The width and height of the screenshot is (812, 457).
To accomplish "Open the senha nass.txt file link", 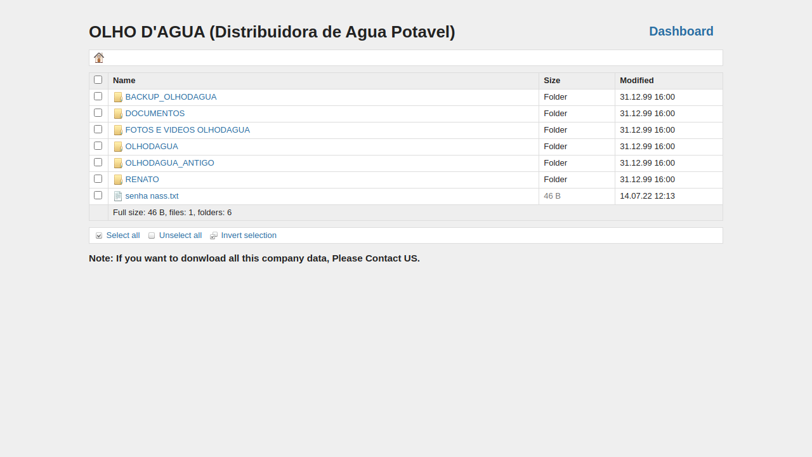I will 152,196.
